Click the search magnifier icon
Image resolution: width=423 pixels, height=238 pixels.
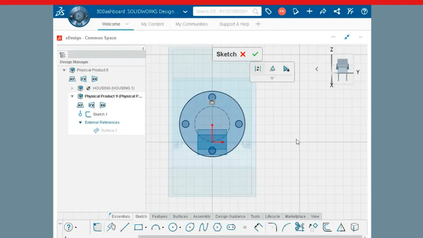click(255, 11)
